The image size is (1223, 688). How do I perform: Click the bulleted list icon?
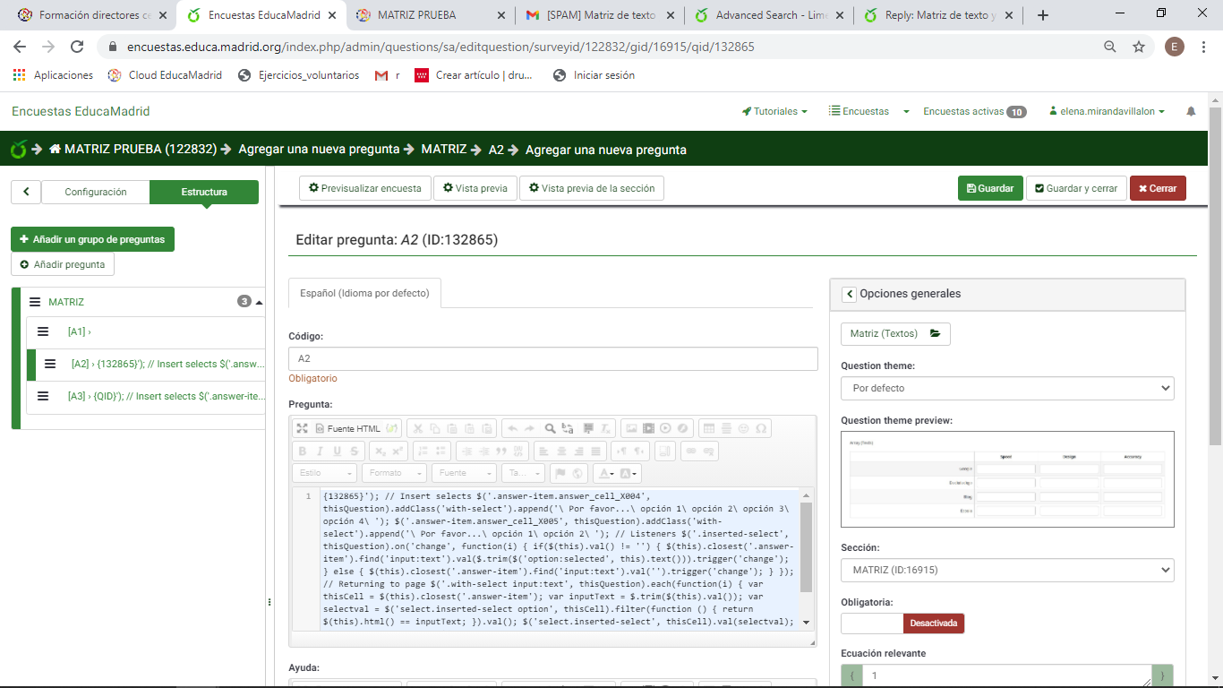pyautogui.click(x=440, y=451)
